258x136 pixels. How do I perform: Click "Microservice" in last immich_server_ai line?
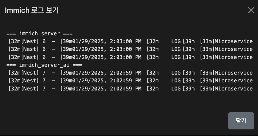pos(233,88)
